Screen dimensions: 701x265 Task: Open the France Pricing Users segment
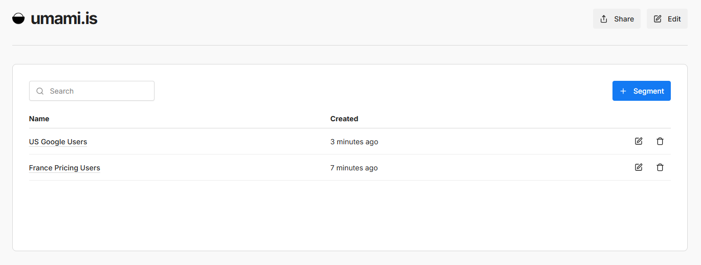tap(64, 168)
